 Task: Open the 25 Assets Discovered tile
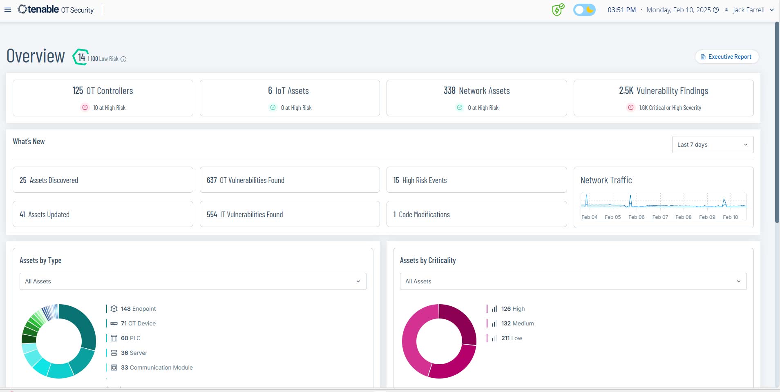[x=103, y=180]
